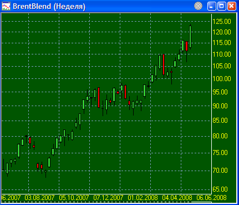Click the 90.00 price axis label
Image resolution: width=239 pixels, height=205 pixels.
(x=220, y=106)
